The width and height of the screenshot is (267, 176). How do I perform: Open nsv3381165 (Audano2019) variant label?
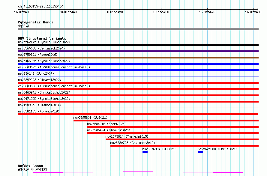point(39,111)
